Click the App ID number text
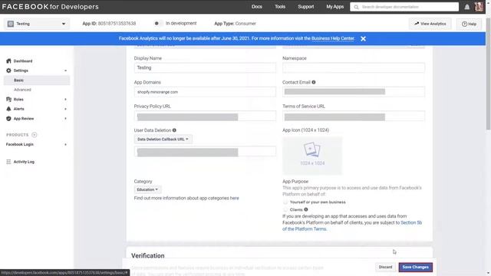The image size is (491, 276). [x=117, y=24]
